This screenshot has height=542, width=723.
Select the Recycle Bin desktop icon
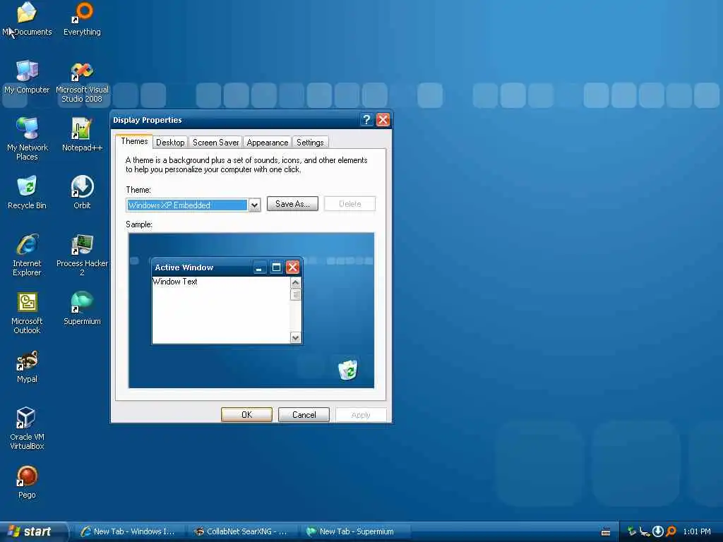(x=27, y=193)
